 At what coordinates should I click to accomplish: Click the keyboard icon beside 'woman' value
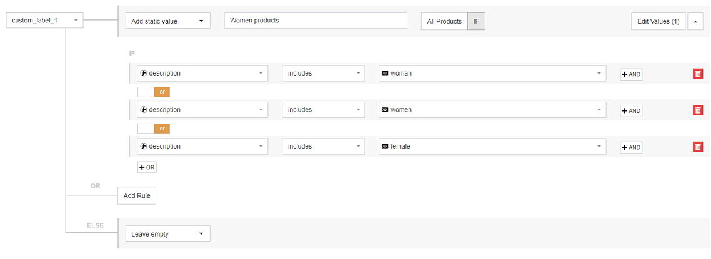(x=385, y=74)
